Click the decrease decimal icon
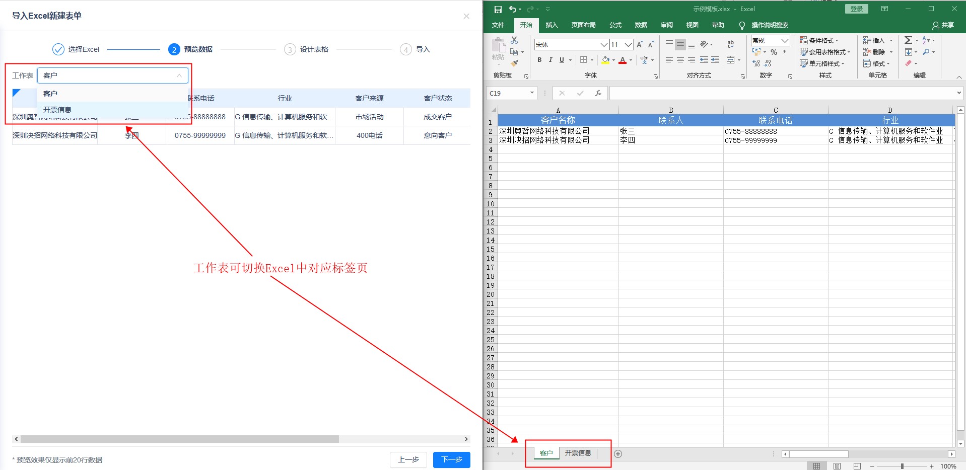Screen dimensions: 966x470 pos(768,63)
